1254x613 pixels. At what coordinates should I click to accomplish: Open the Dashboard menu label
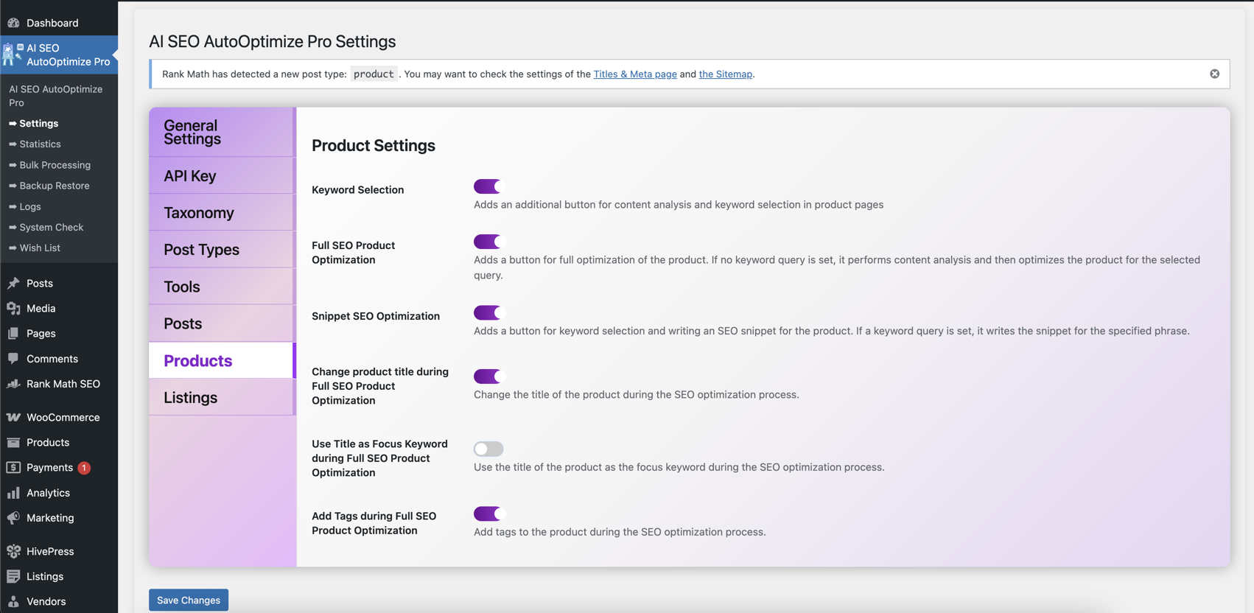(x=52, y=23)
